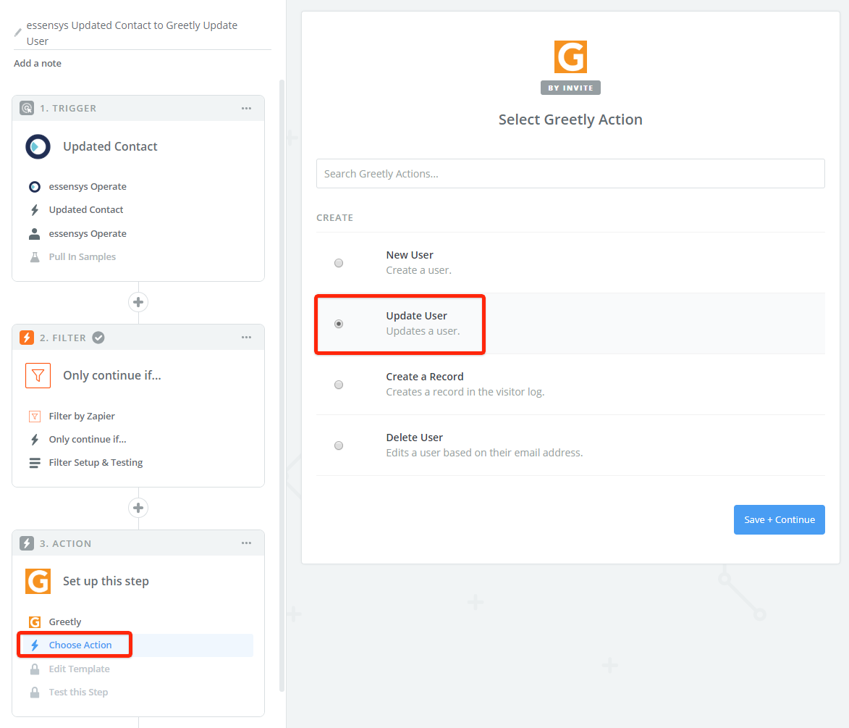The height and width of the screenshot is (728, 849).
Task: Open Filter by Zapier app selection
Action: click(x=82, y=417)
